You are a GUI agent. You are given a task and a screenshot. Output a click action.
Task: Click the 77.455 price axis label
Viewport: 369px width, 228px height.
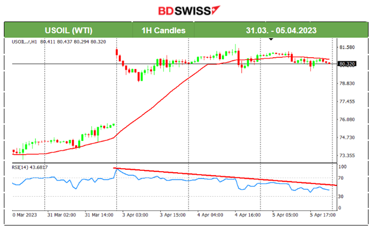(347, 101)
